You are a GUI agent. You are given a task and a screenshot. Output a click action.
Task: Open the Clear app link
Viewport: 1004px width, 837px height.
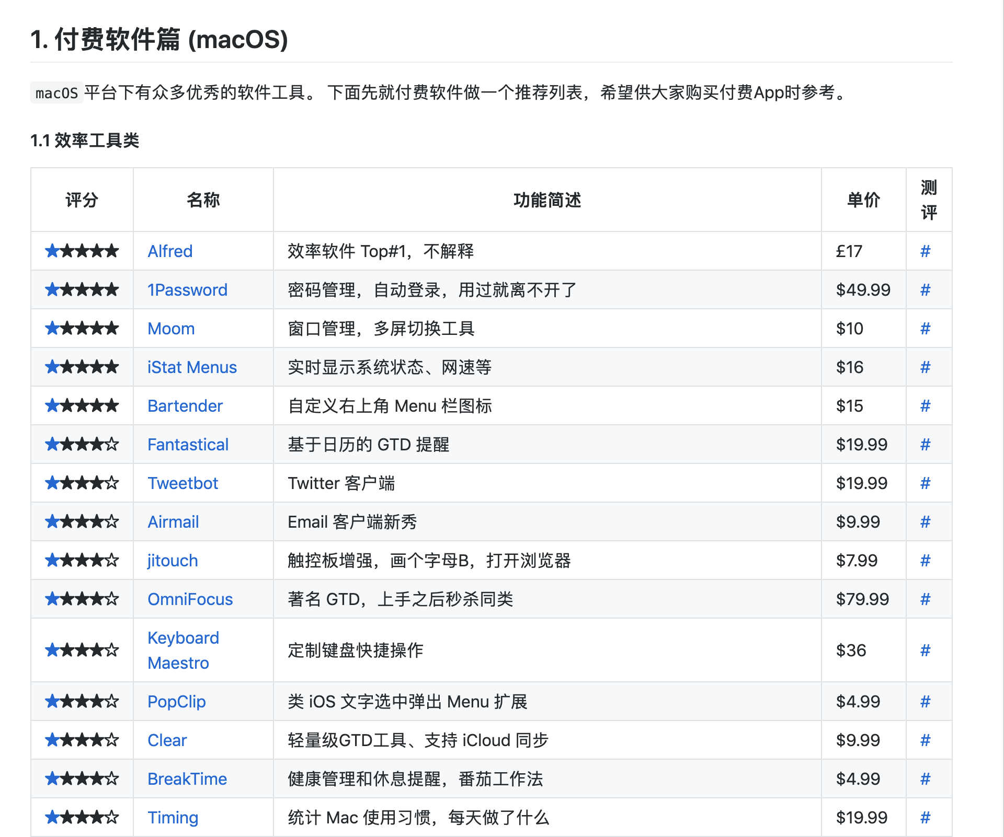point(167,740)
